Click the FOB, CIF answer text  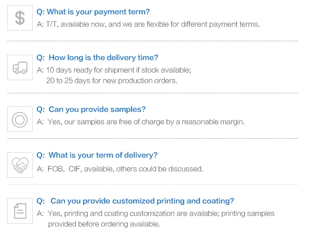(x=120, y=169)
